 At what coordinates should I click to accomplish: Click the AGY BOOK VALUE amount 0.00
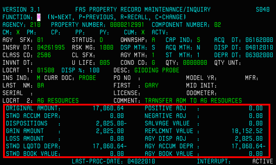click(256, 154)
